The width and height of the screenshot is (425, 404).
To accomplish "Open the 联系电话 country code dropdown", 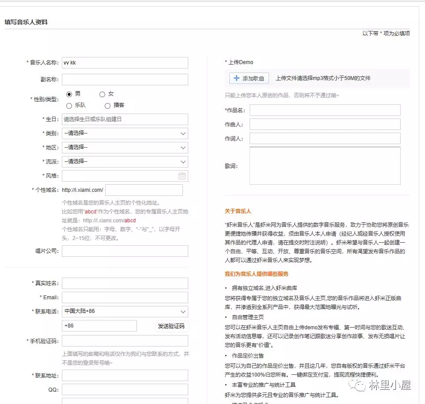I will click(125, 312).
